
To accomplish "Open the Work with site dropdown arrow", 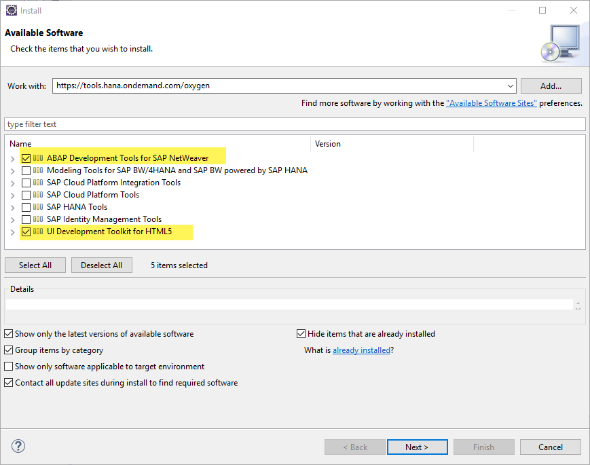I will [x=511, y=86].
